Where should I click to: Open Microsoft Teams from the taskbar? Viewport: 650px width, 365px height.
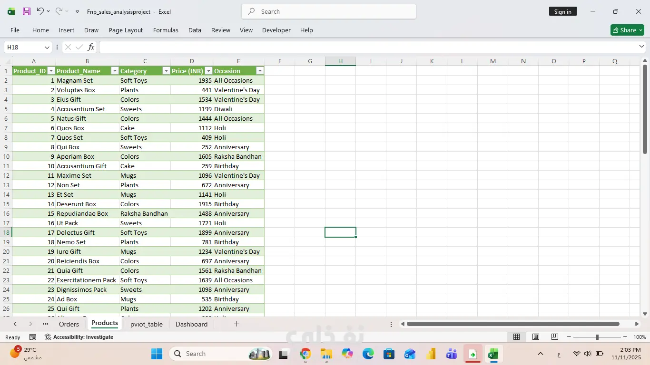pyautogui.click(x=452, y=354)
